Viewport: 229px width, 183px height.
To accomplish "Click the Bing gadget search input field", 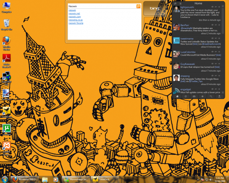I will (102, 6).
